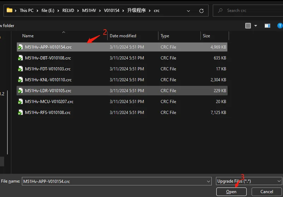Click the navigation pane scrollbar
The width and height of the screenshot is (283, 197).
click(7, 122)
